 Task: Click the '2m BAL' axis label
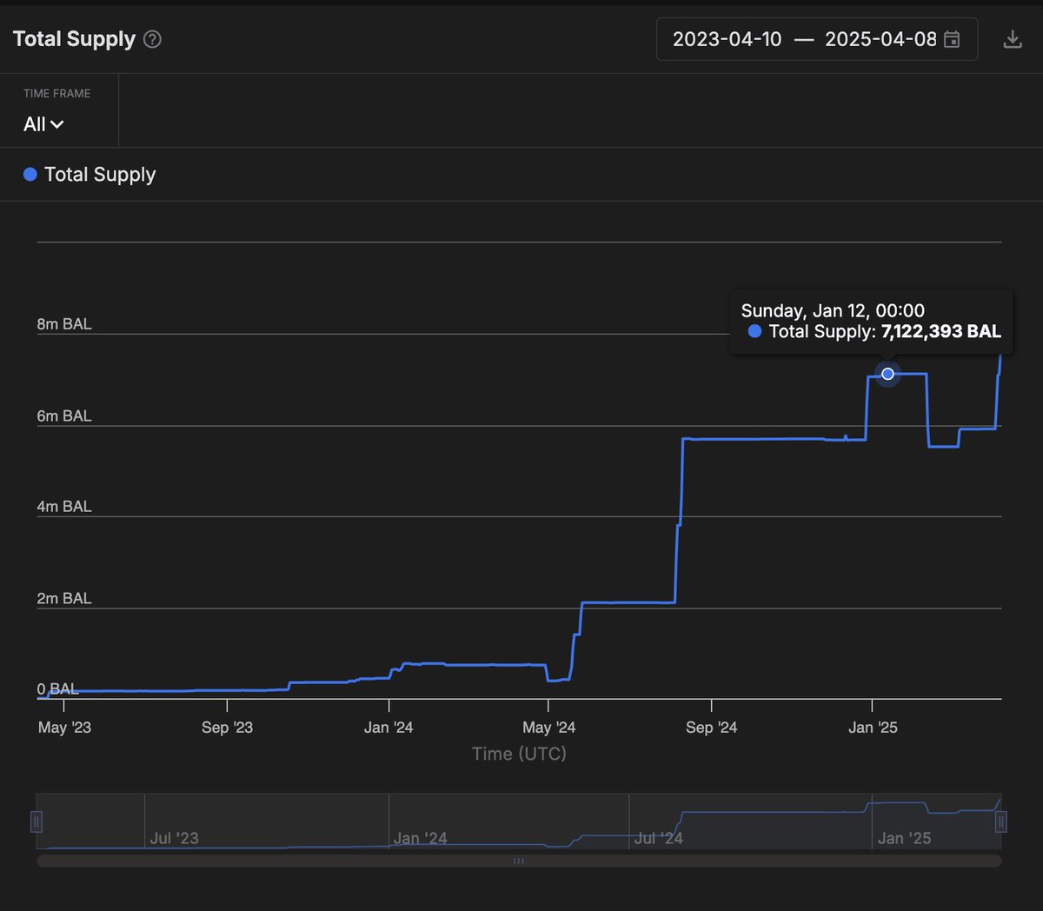[64, 599]
